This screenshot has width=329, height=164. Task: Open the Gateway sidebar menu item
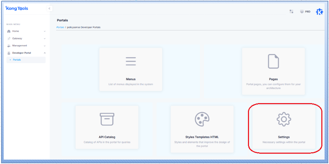17,39
